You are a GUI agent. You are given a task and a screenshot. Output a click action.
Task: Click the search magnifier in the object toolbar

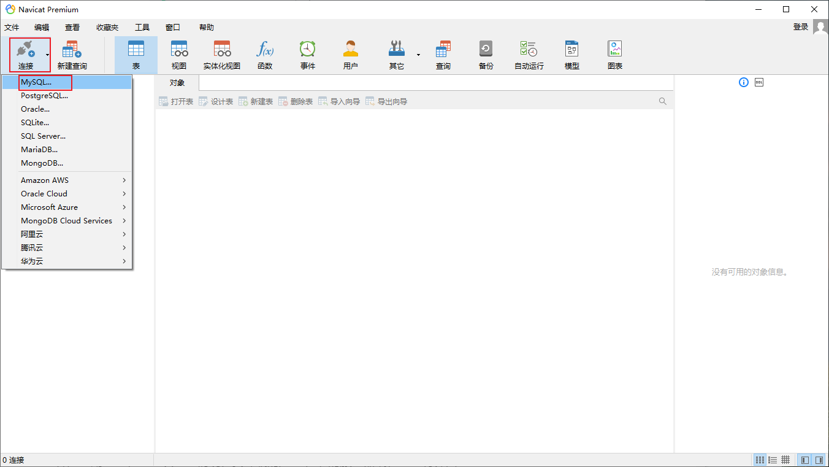tap(663, 101)
